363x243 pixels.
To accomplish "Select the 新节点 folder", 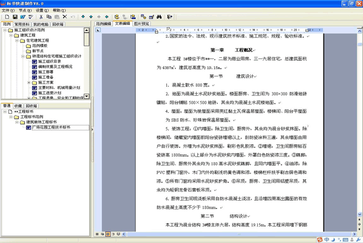I will (x=38, y=51).
